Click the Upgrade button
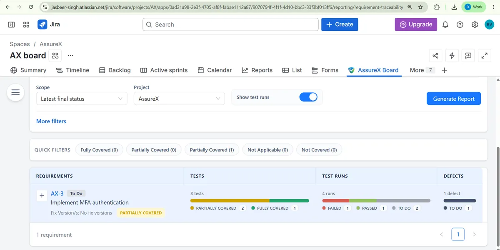500x250 pixels. pos(416,25)
